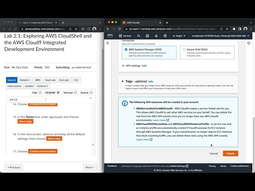Screen dimensions: 255x191
Task: Click the AWS lab button
Action: pyautogui.click(x=37, y=80)
